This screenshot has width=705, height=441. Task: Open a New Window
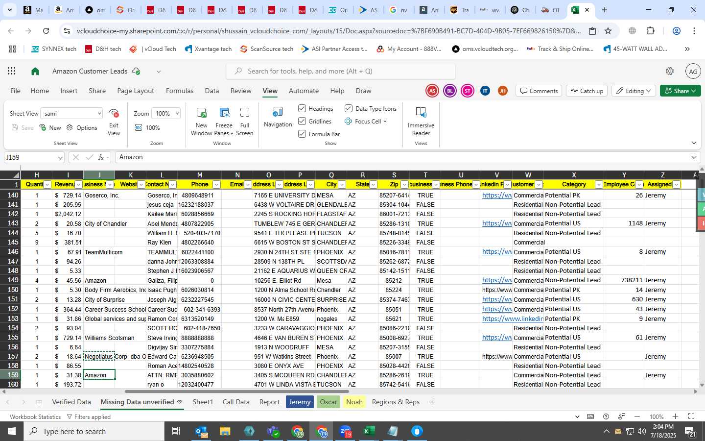[x=201, y=122]
